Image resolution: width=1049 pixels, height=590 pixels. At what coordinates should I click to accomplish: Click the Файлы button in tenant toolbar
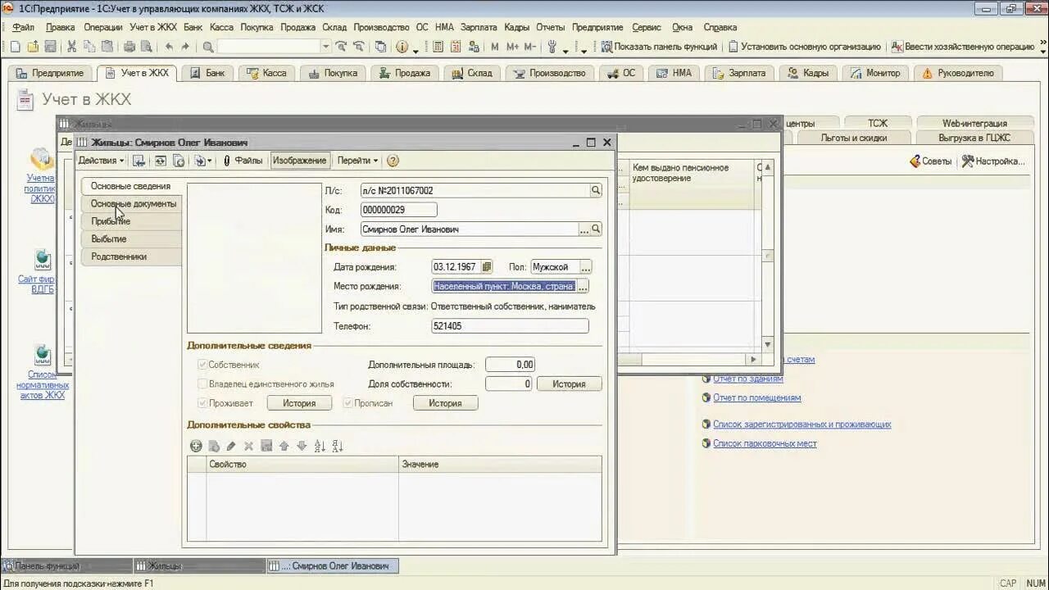(x=242, y=161)
